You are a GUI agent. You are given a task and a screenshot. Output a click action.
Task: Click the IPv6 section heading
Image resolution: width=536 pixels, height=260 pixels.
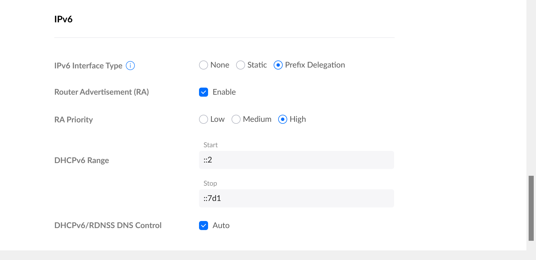coord(63,19)
